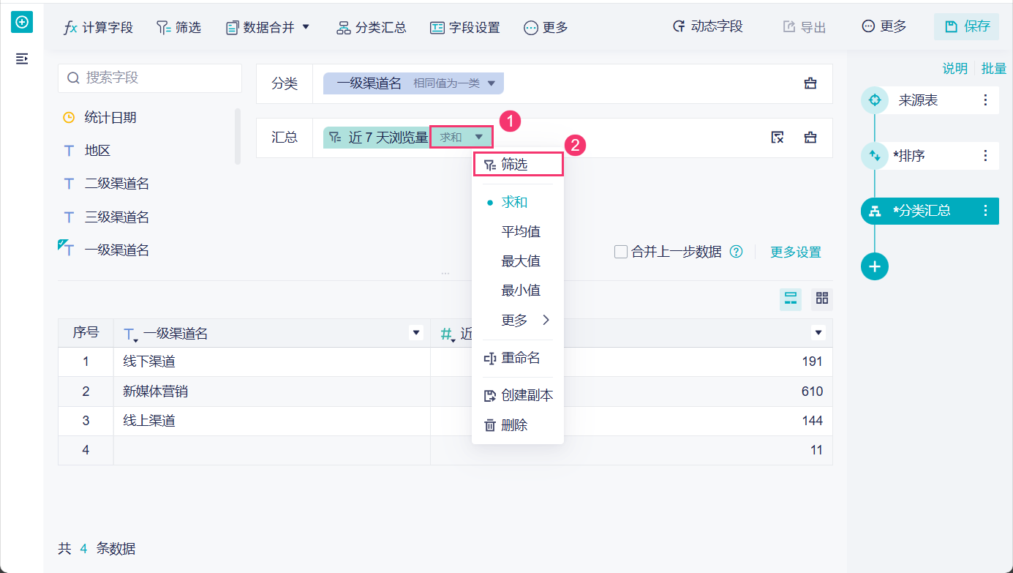Select 平均值 aggregation option
The width and height of the screenshot is (1013, 573).
coord(520,231)
